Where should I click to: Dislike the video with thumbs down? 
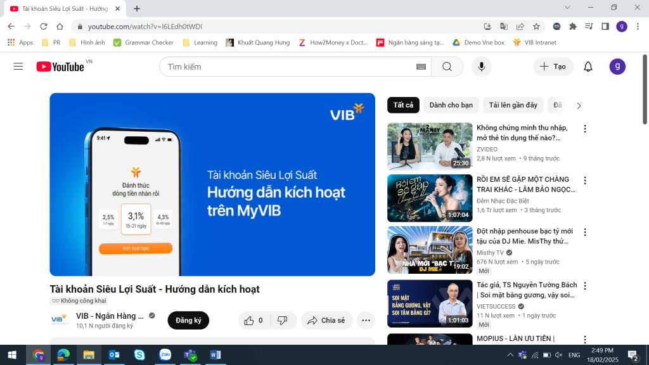(x=283, y=320)
